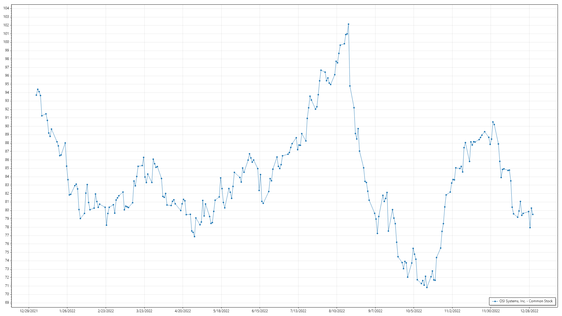
Task: Click the first data point of the series
Action: [36, 95]
